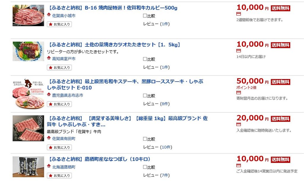Click the 佐賀牛 sliced beef thumbnail
This screenshot has width=304, height=182.
point(28,128)
